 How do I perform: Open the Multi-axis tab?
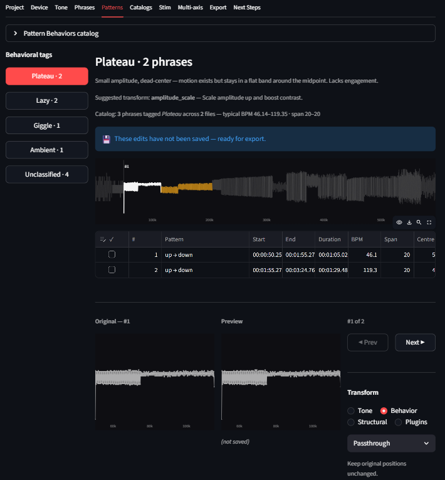[x=191, y=8]
